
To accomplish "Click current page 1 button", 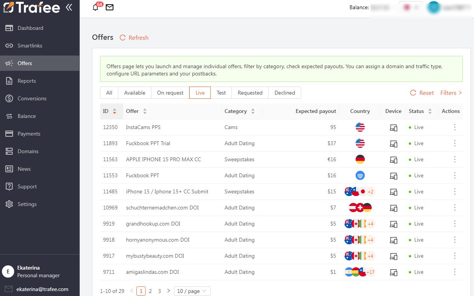I will pos(141,291).
